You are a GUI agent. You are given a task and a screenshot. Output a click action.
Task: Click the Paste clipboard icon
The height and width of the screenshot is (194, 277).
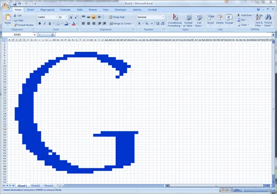coord(8,17)
